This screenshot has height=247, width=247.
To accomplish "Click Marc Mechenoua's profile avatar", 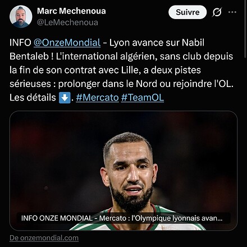I will point(21,16).
